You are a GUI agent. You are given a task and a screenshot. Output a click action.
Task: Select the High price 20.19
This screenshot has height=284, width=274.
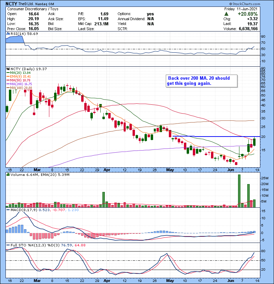[x=34, y=19]
